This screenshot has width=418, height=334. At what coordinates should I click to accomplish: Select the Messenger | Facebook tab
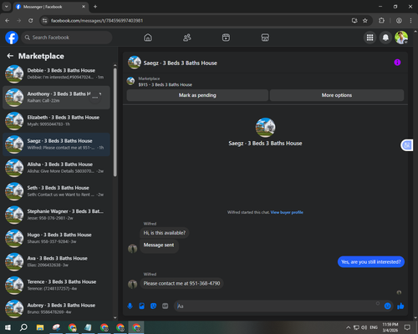point(51,7)
